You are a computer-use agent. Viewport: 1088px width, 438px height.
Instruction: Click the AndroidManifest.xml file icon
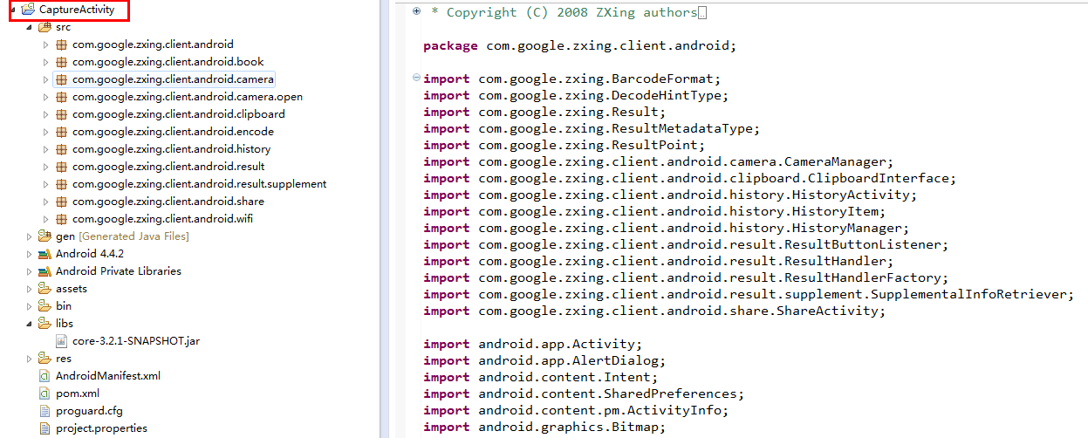[44, 376]
